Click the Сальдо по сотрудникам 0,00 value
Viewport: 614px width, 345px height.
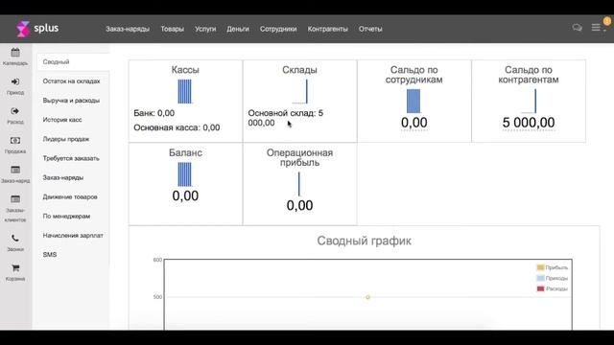[x=413, y=123]
